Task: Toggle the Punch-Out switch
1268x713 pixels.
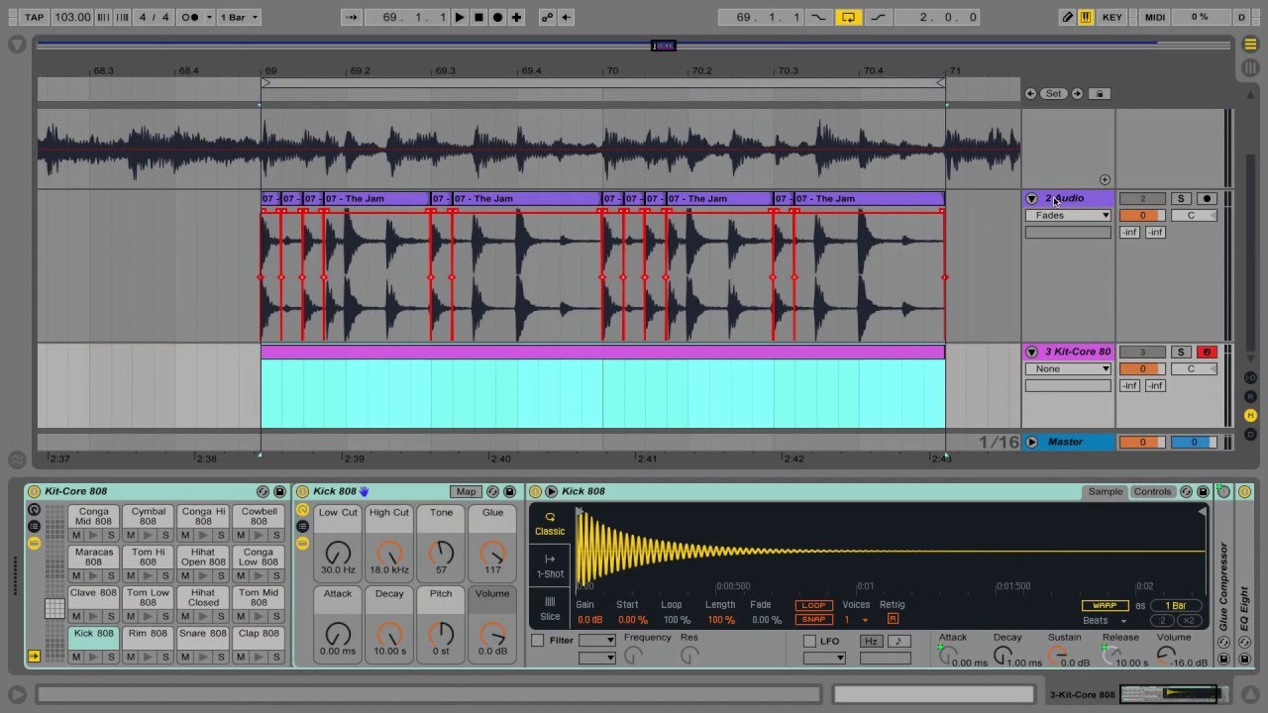Action: 879,17
